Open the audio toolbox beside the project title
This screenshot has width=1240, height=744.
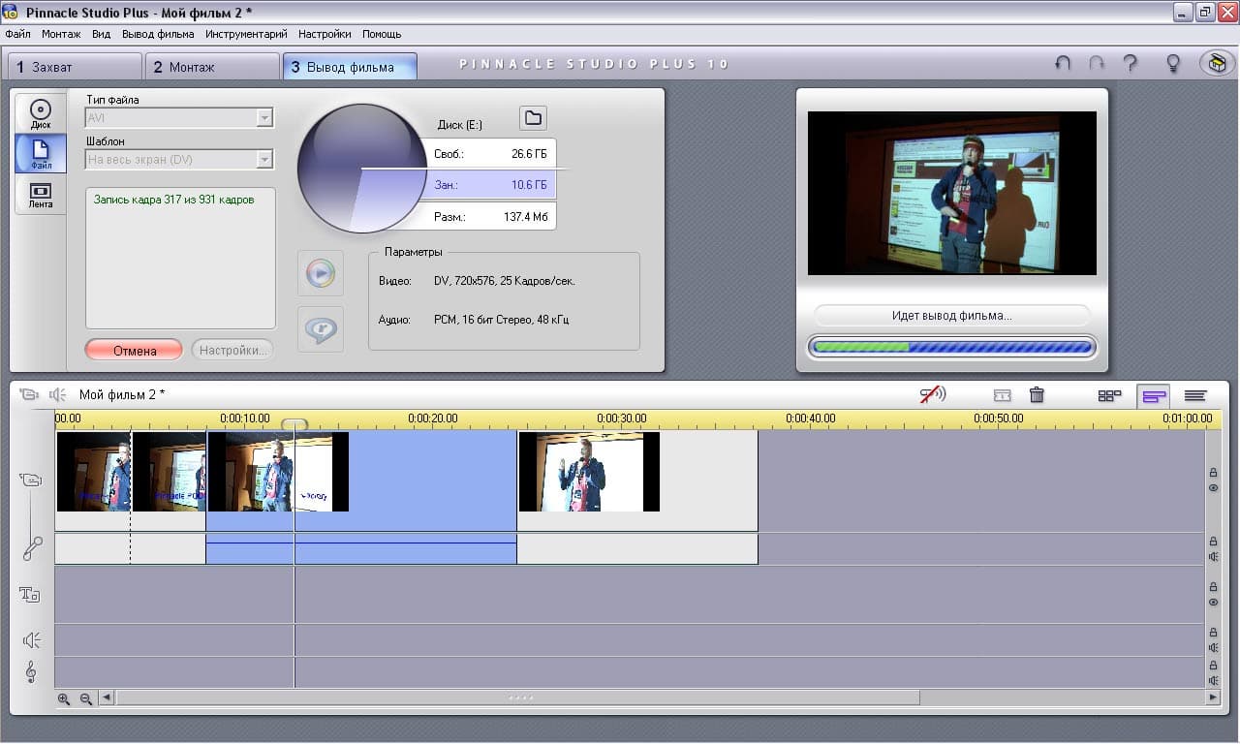[58, 394]
